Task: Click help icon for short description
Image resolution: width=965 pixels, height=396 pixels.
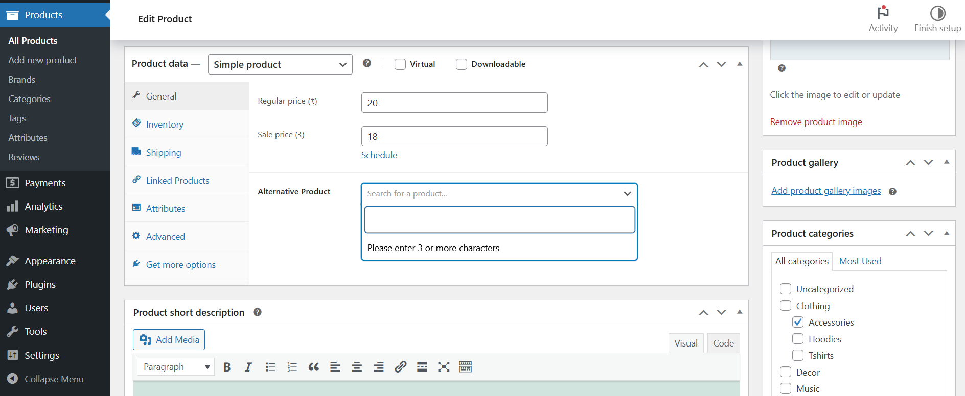Action: [x=258, y=312]
